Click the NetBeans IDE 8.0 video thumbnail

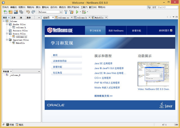coord(153,74)
